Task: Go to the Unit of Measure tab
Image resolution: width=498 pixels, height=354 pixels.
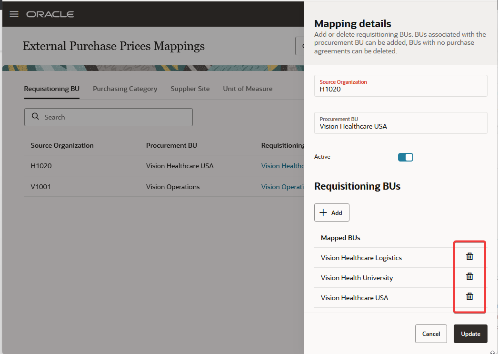Action: [248, 89]
